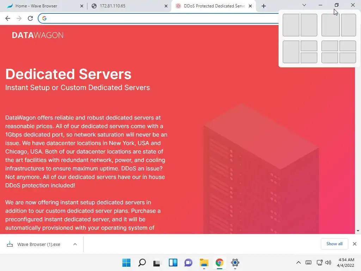Screen dimensions: 361x271
Task: Click the Instant Setup or Custom Dedicated Servers subtitle
Action: click(x=78, y=88)
